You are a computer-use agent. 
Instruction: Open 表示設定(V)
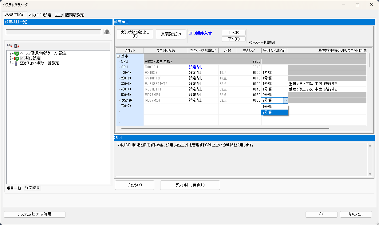tap(171, 34)
